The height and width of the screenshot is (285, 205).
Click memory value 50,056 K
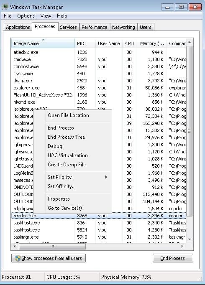click(154, 88)
